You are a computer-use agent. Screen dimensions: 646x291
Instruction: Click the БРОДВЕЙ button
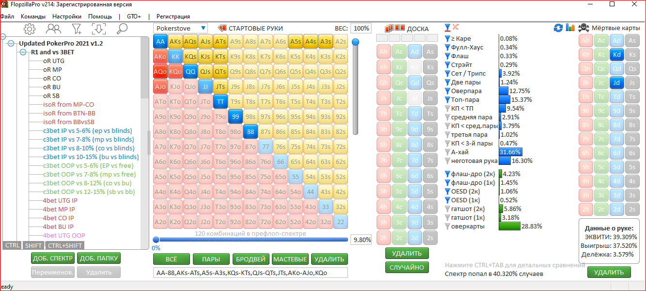pos(250,259)
